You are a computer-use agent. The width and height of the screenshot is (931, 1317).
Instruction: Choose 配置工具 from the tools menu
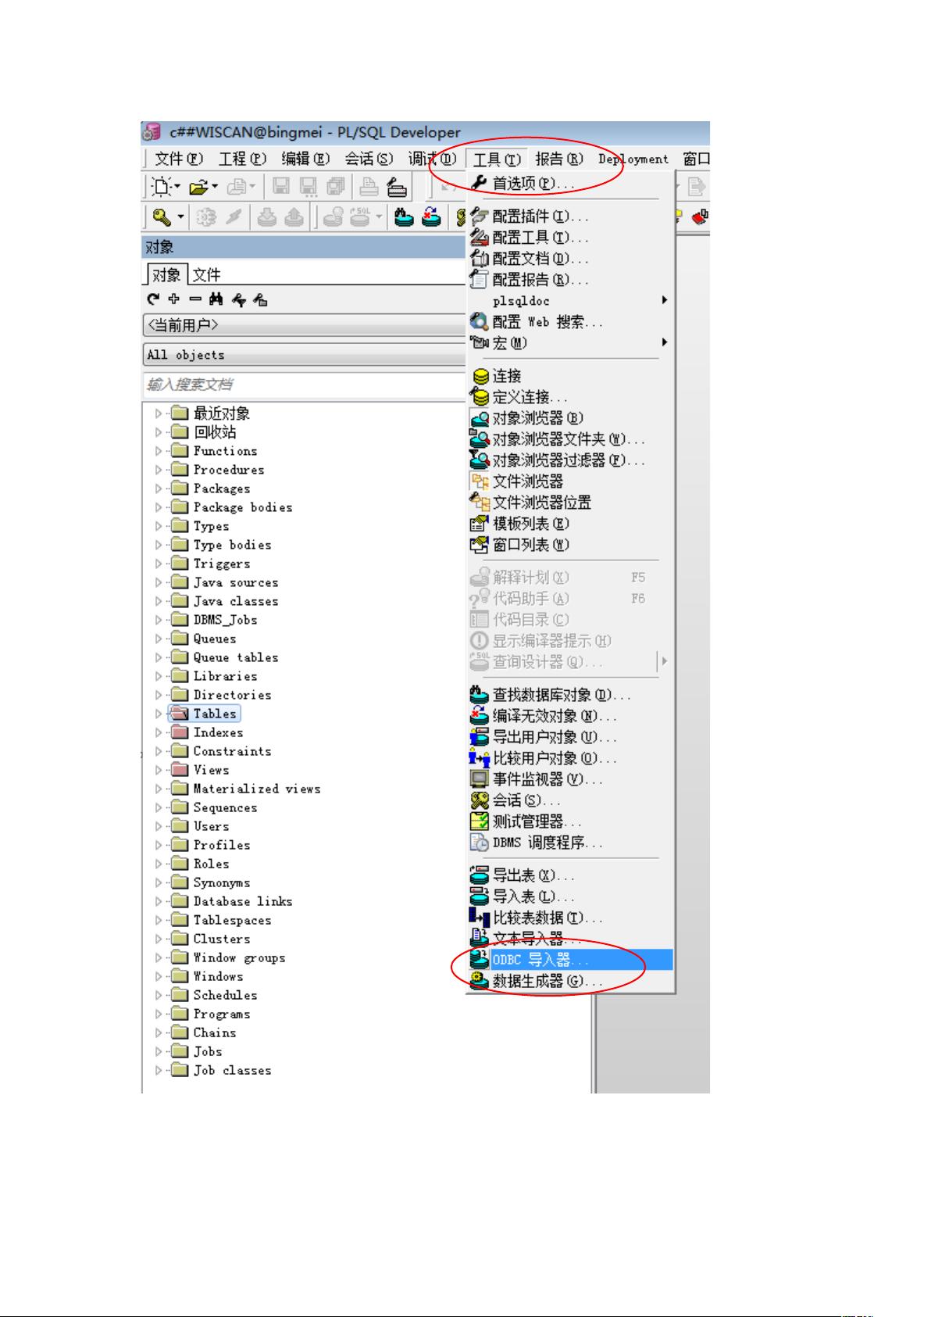click(570, 238)
